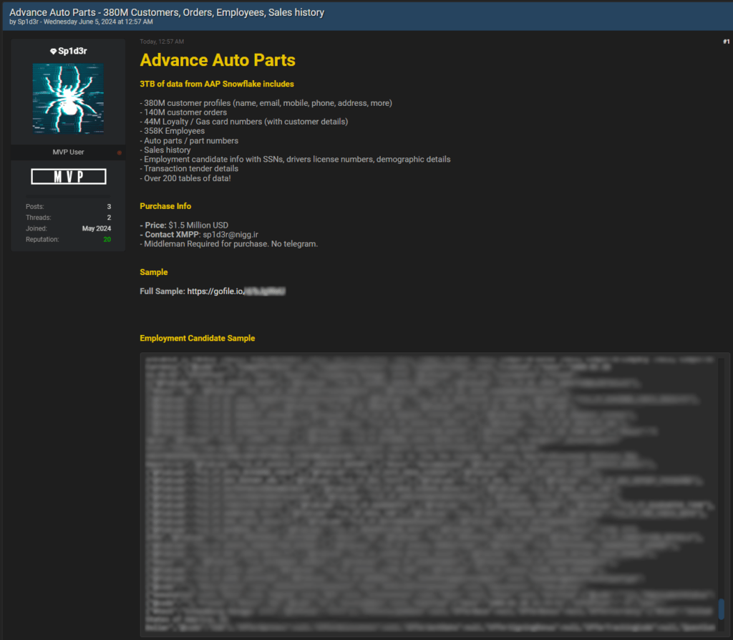733x640 pixels.
Task: Click the spider avatar image
Action: click(68, 99)
